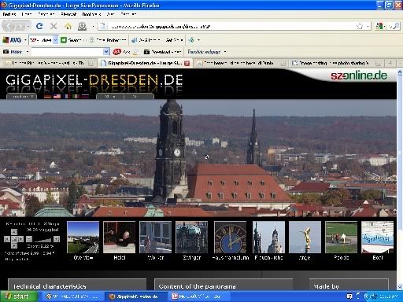Reload the page with the refresh icon

[39, 26]
